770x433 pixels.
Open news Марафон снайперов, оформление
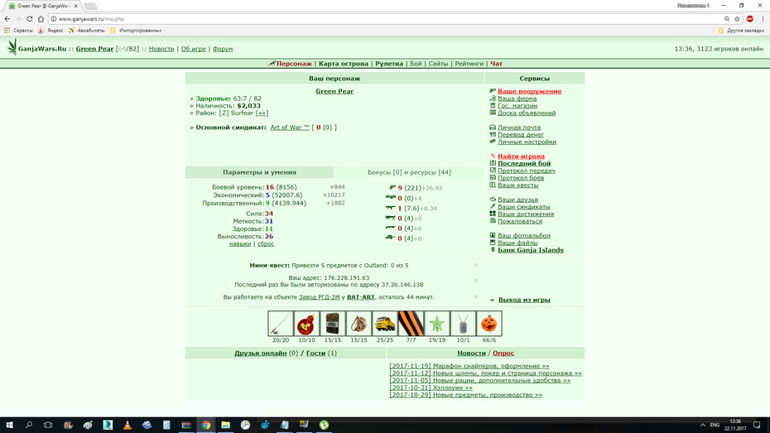coord(469,366)
